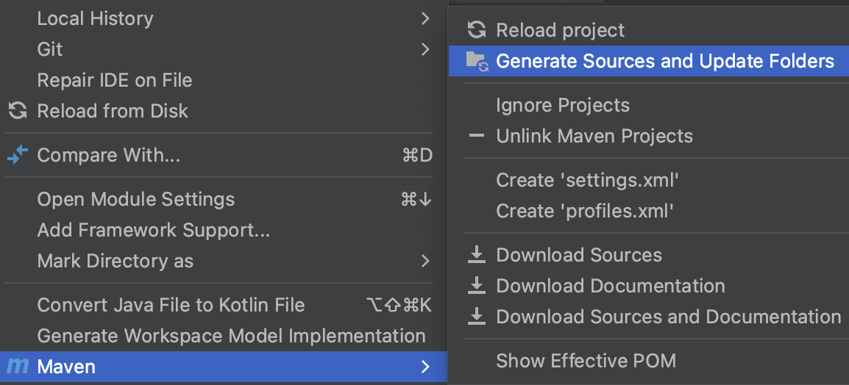Expand the Local History submenu arrow
The height and width of the screenshot is (385, 849).
coord(425,18)
